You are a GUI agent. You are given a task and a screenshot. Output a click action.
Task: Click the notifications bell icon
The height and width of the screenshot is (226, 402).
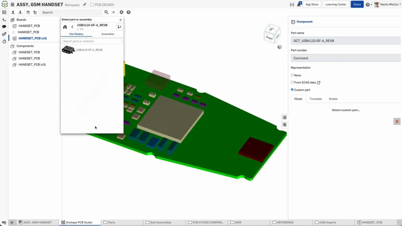coord(299,4)
